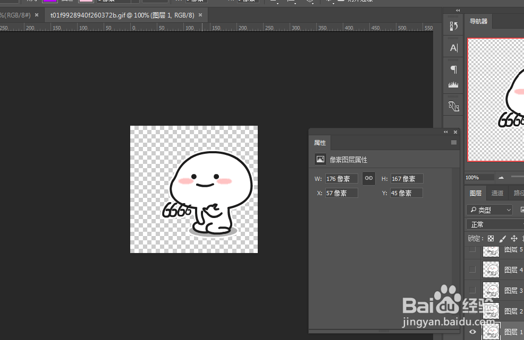Click lock position move icon
524x340 pixels.
(x=514, y=238)
